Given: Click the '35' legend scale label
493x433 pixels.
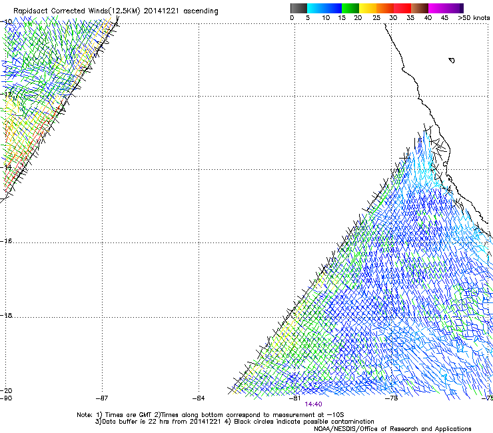Looking at the screenshot, I should click(x=410, y=18).
